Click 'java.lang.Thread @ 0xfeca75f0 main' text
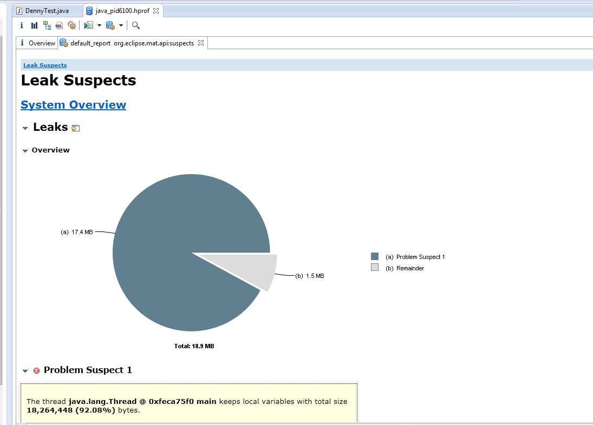The width and height of the screenshot is (593, 425). 142,402
